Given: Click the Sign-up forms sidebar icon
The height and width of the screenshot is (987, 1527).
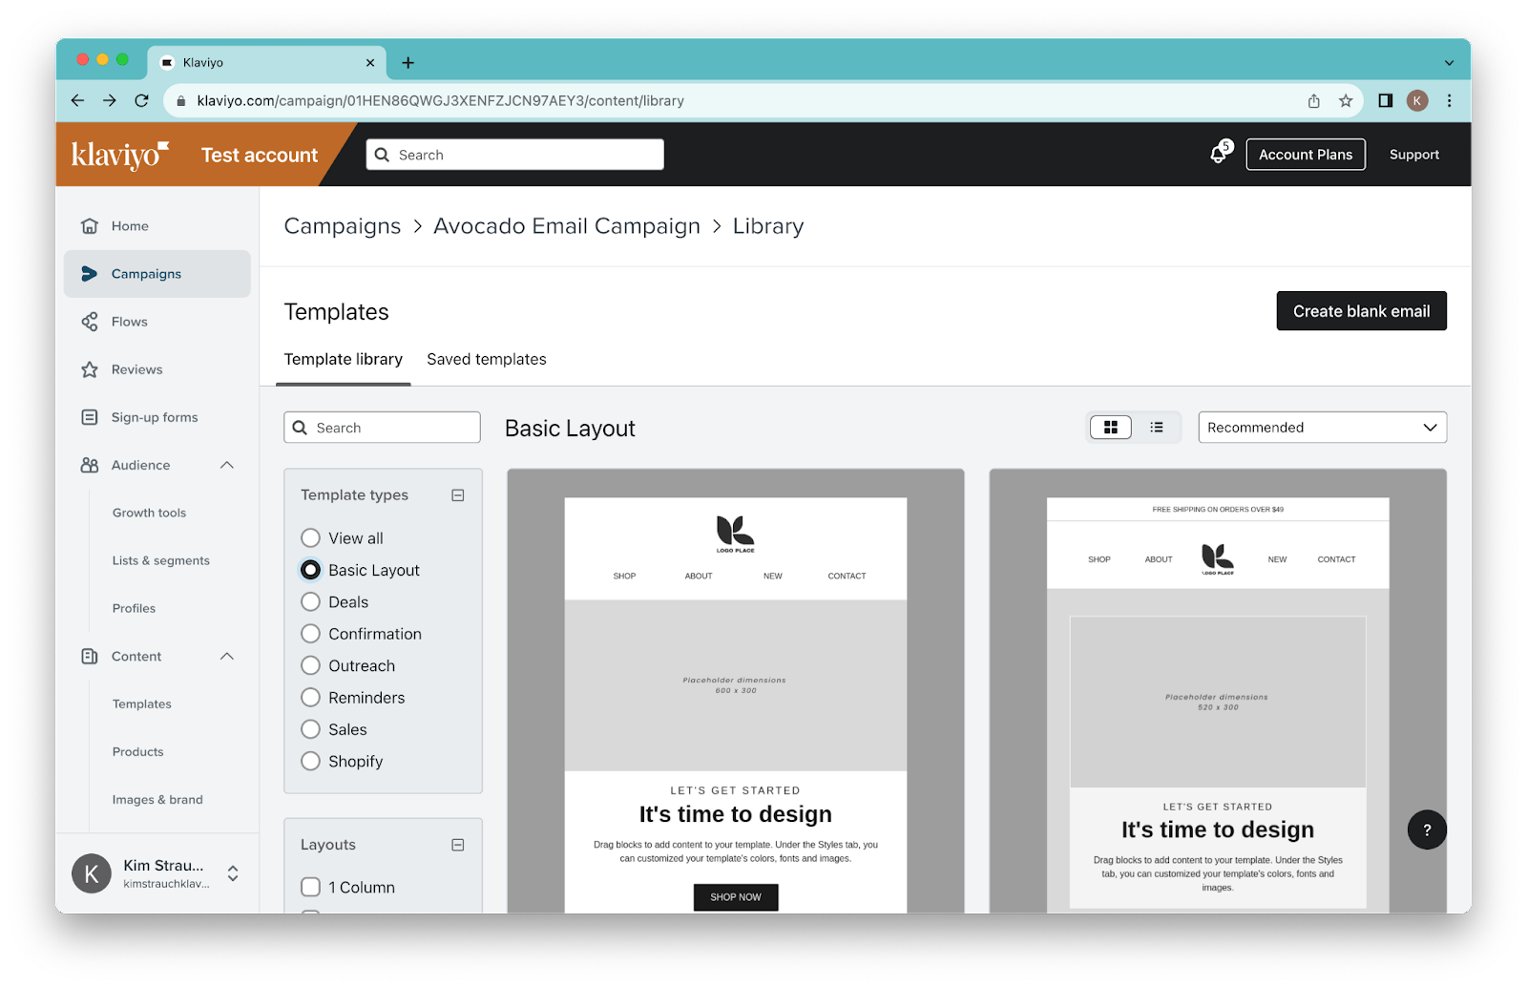Looking at the screenshot, I should (x=90, y=417).
